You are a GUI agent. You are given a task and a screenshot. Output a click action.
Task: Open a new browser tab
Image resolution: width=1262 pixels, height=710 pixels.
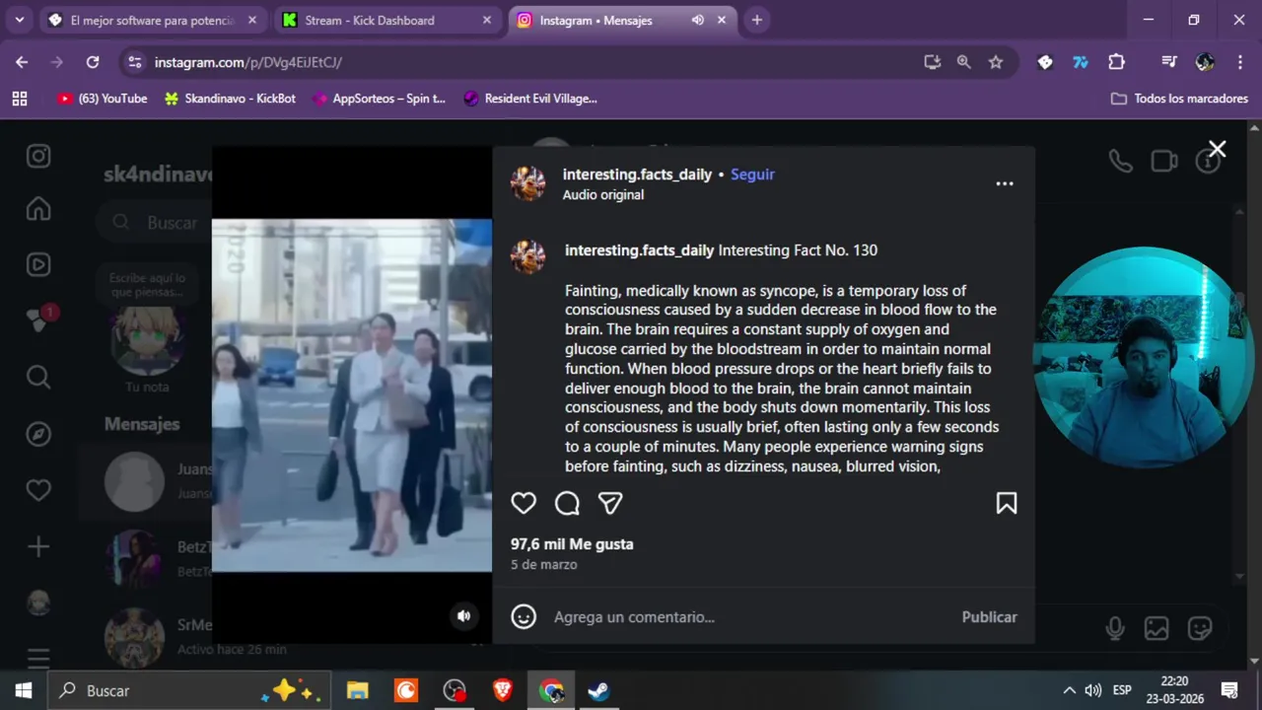(756, 20)
